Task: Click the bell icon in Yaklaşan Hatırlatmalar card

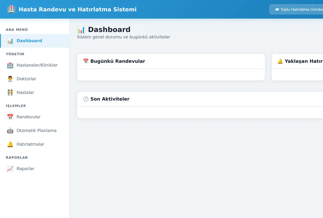Action: click(280, 61)
